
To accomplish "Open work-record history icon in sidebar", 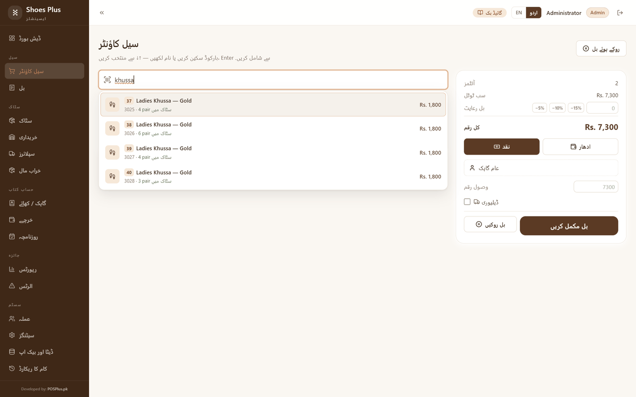I will point(12,368).
